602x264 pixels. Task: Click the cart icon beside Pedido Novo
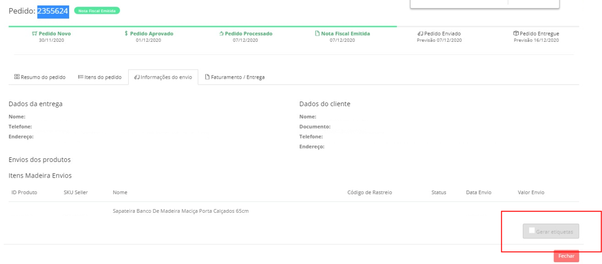34,33
